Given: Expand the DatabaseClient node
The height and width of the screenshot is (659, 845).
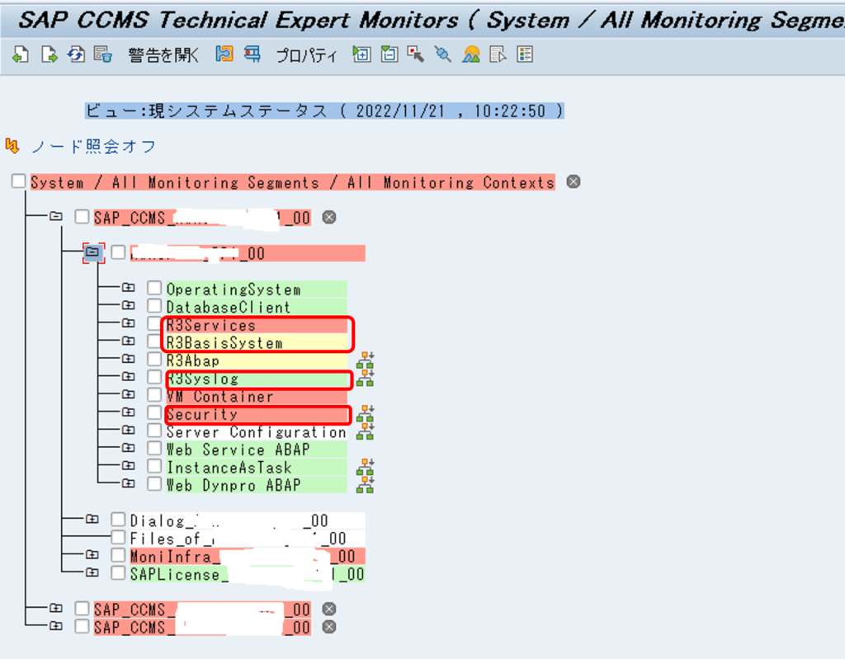Looking at the screenshot, I should [128, 305].
